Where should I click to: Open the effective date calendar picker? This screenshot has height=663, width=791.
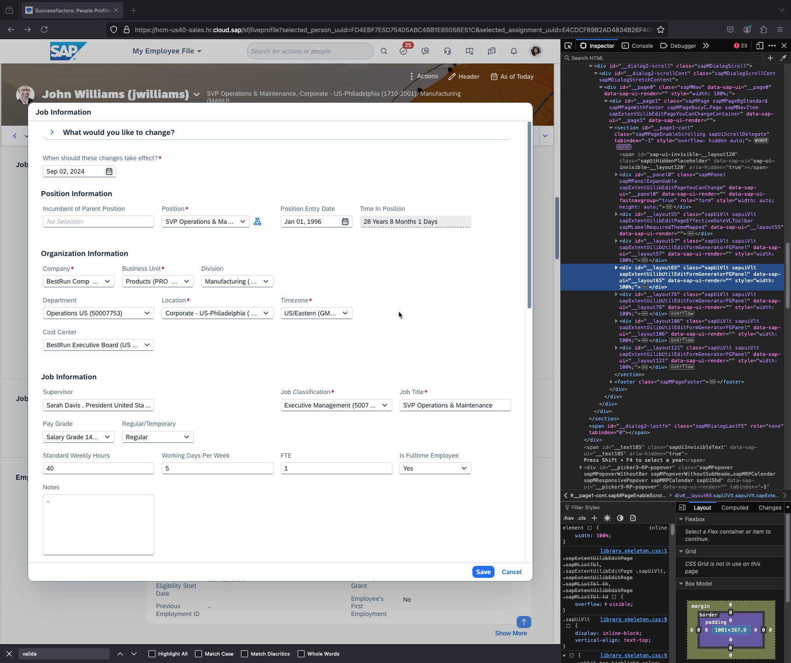coord(109,171)
